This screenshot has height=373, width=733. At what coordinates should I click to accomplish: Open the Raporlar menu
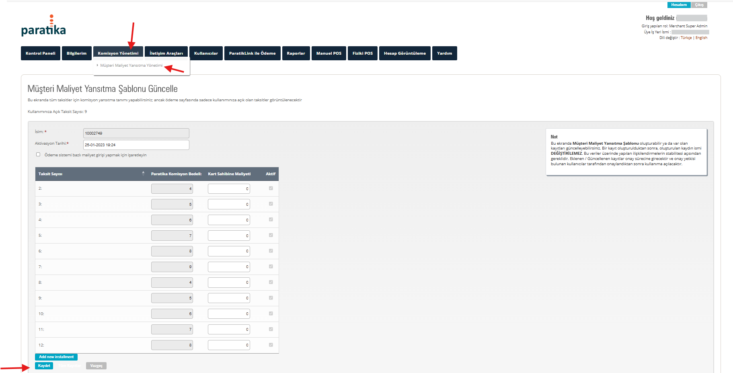[x=296, y=53]
